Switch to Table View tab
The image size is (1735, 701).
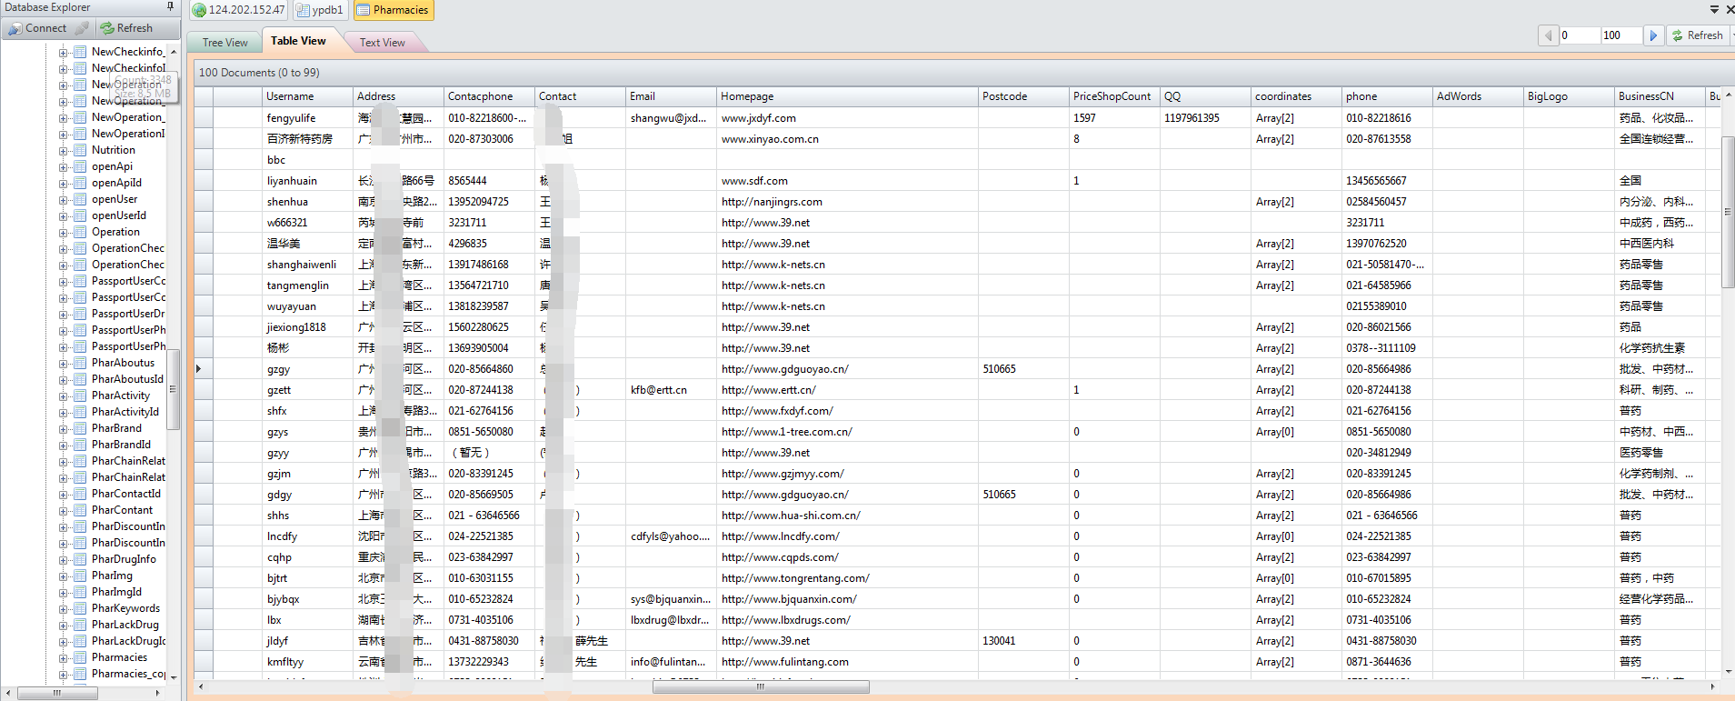pos(298,41)
